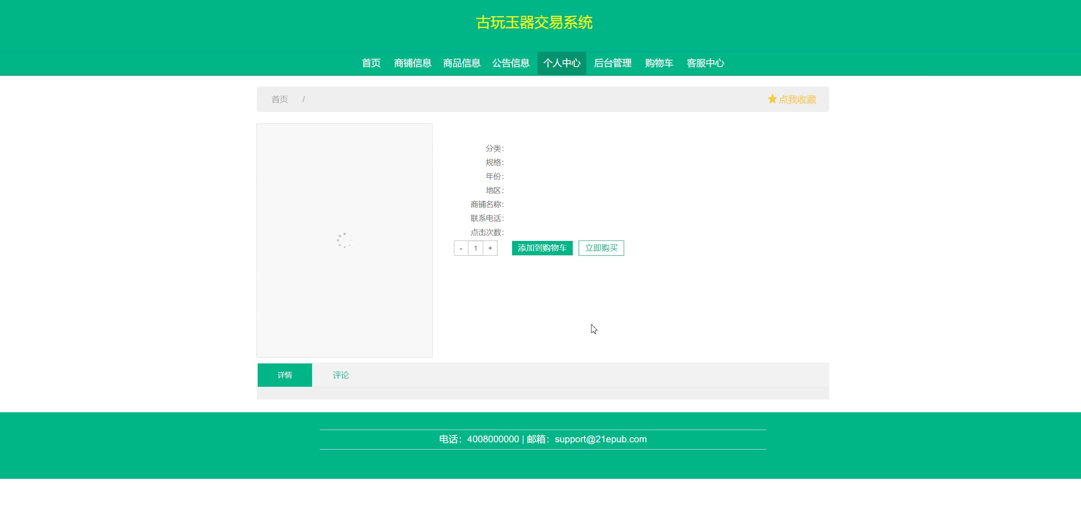1081x531 pixels.
Task: Click the quantity input field
Action: coord(476,249)
